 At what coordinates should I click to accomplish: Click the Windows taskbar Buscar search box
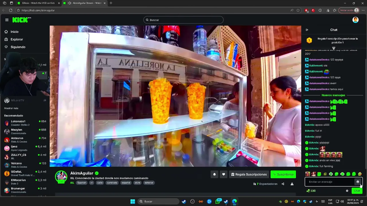[158, 201]
